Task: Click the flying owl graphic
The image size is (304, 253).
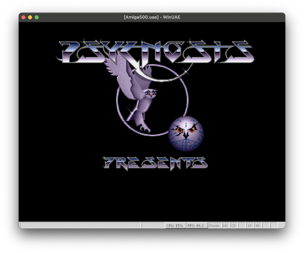Action: point(131,92)
